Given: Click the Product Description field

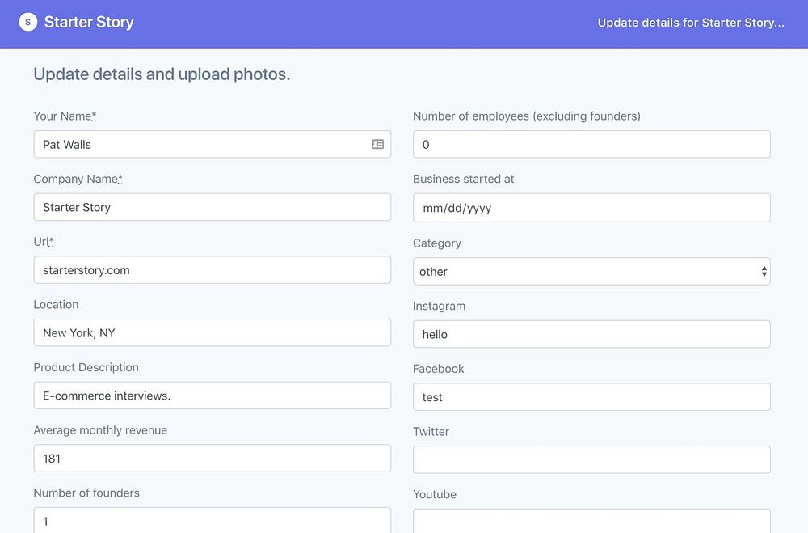Looking at the screenshot, I should (x=212, y=396).
